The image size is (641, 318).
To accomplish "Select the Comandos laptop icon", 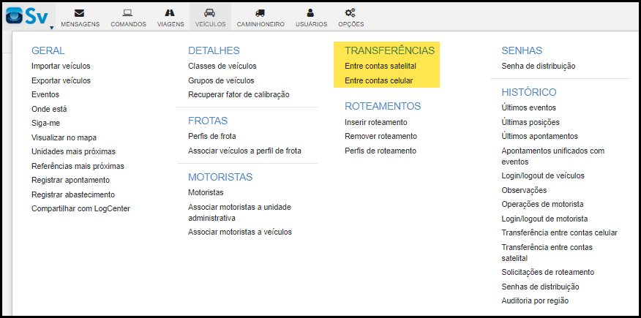I will pos(128,13).
